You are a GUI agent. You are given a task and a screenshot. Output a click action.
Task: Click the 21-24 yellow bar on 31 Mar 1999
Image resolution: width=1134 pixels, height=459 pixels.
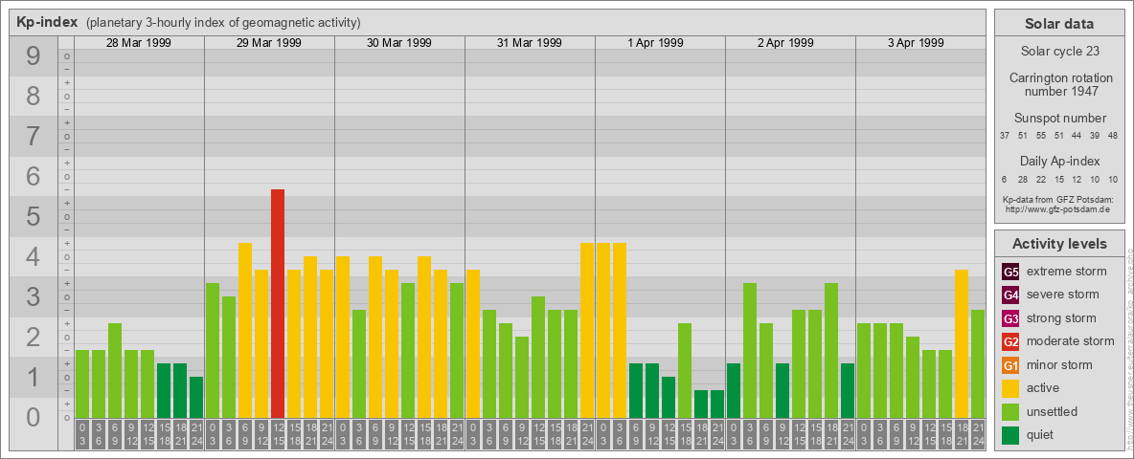586,331
